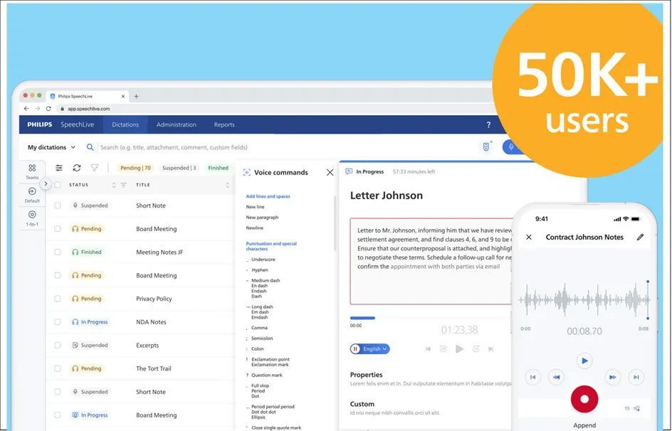The width and height of the screenshot is (672, 431).
Task: Click the column settings sliders icon
Action: (x=59, y=168)
